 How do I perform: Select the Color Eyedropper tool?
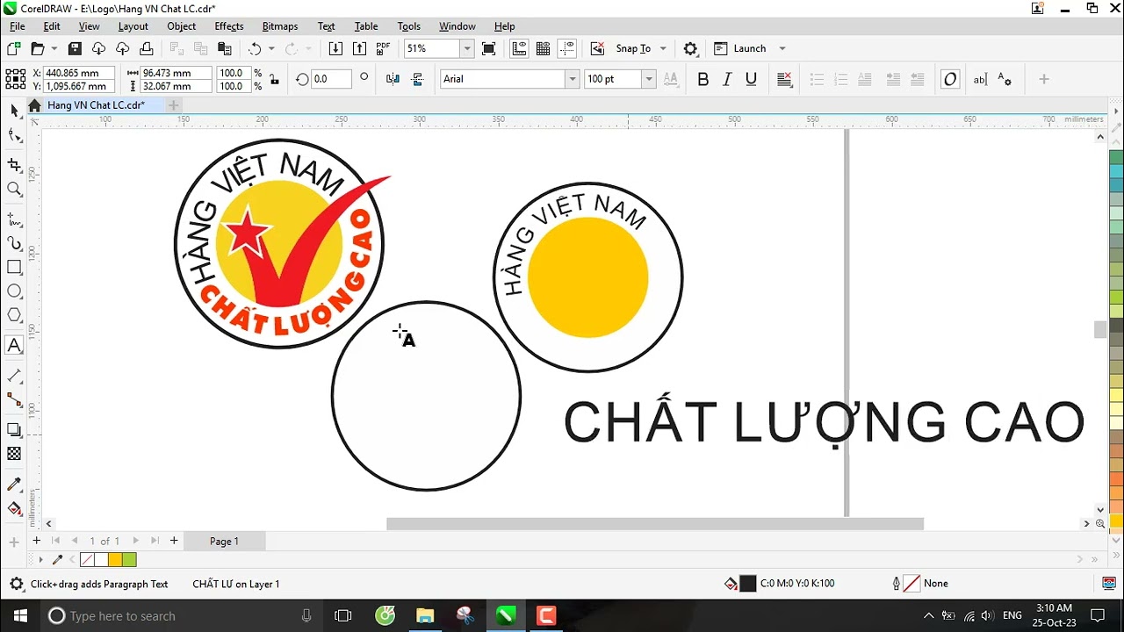(14, 484)
